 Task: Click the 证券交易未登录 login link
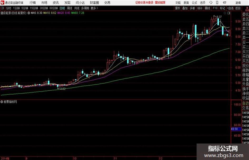click(144, 3)
